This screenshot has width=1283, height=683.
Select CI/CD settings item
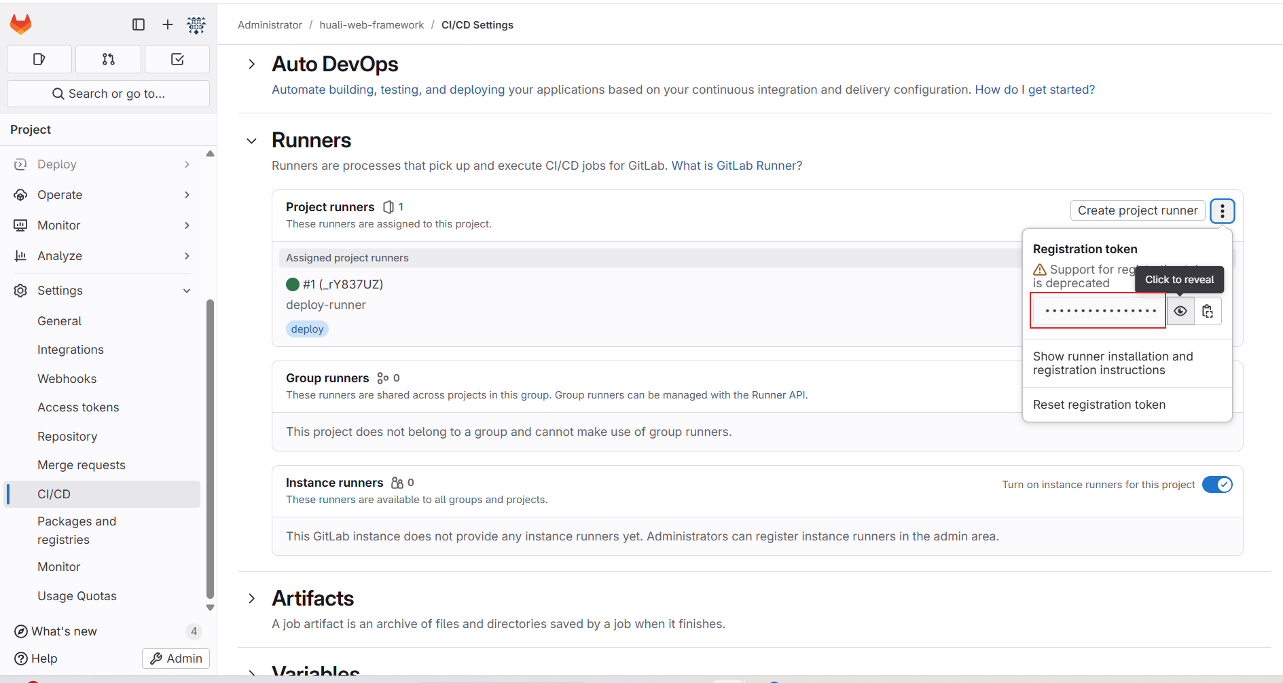[x=102, y=494]
